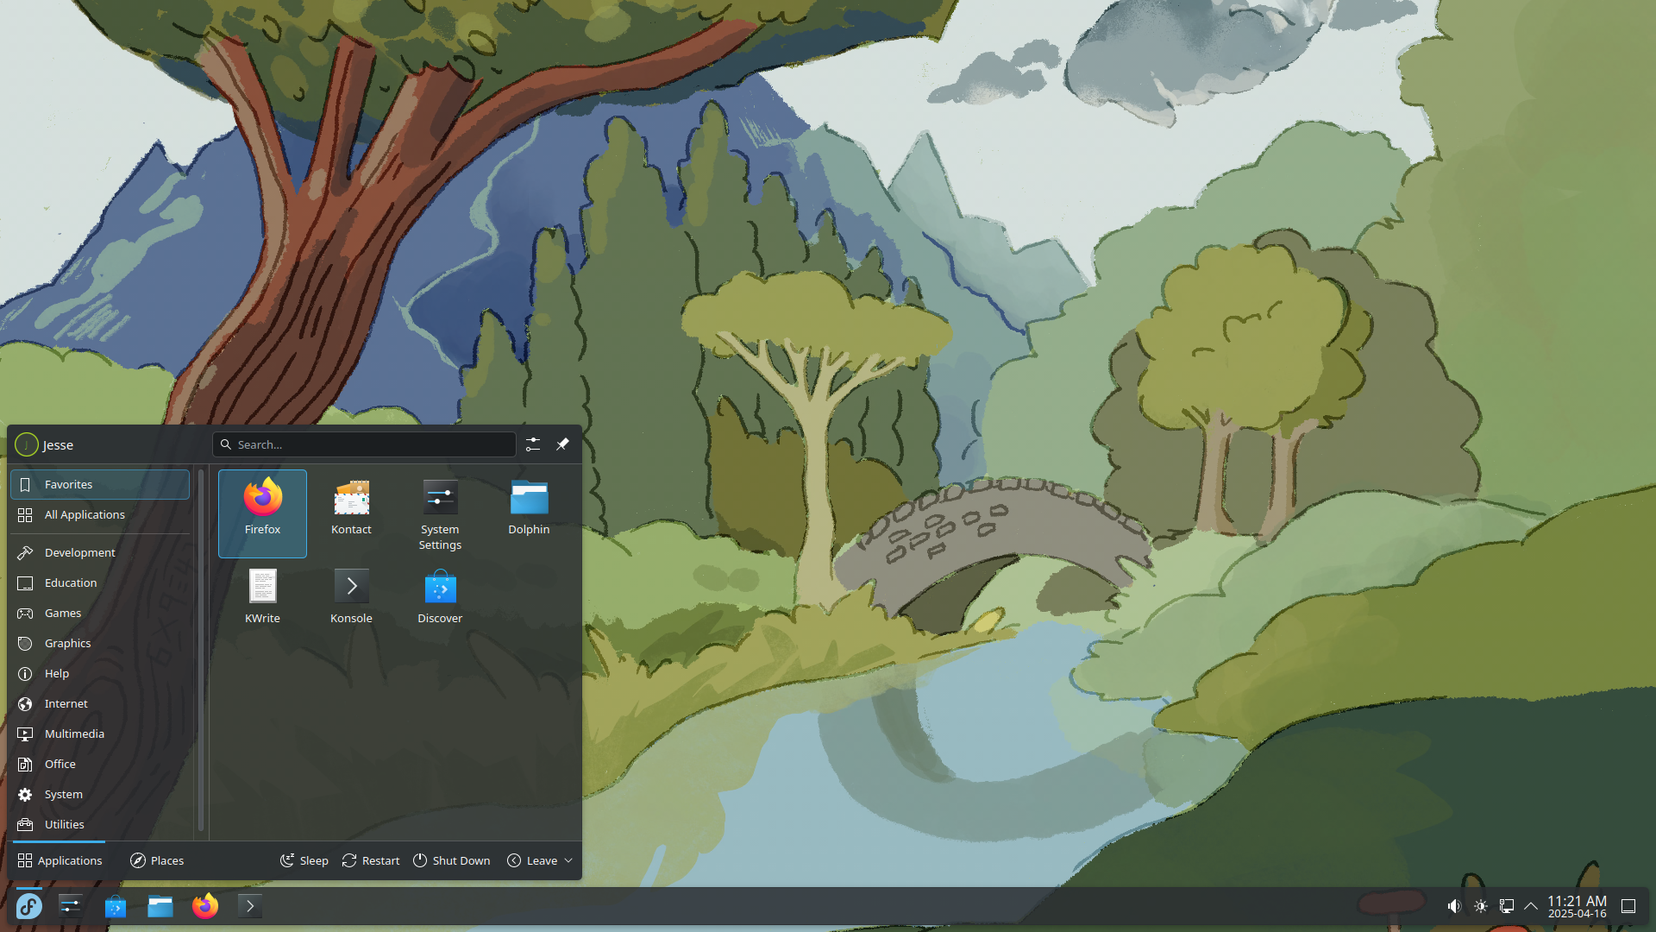
Task: Click the search field in launcher
Action: pyautogui.click(x=364, y=444)
